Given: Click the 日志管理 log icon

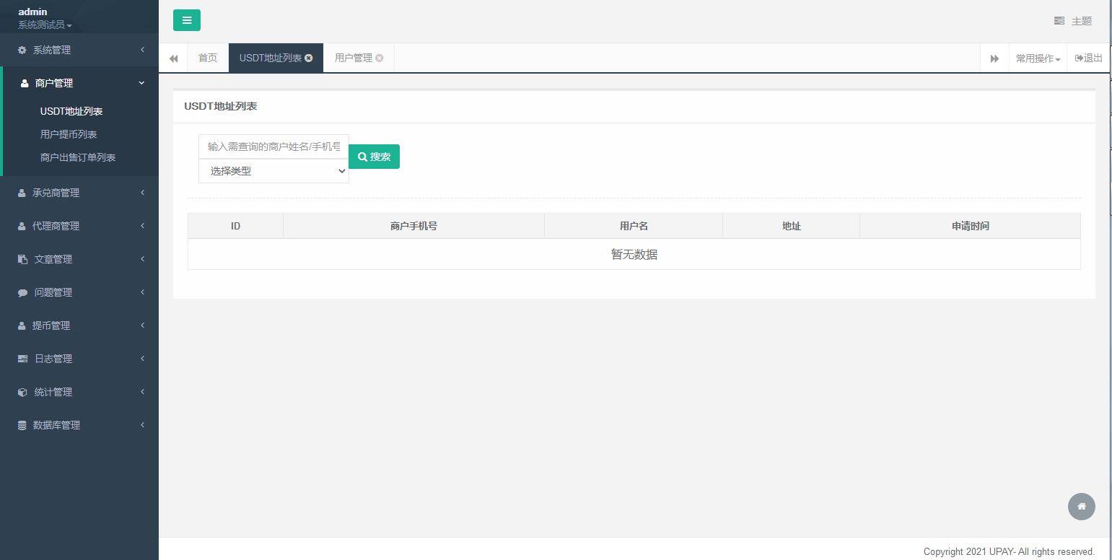Looking at the screenshot, I should pos(21,359).
